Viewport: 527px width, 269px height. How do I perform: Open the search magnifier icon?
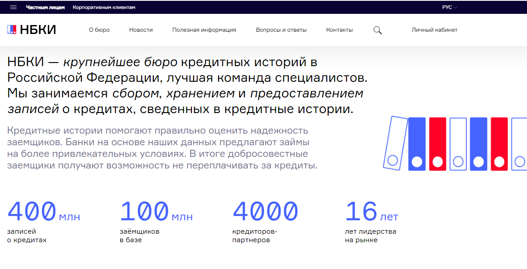pos(377,30)
